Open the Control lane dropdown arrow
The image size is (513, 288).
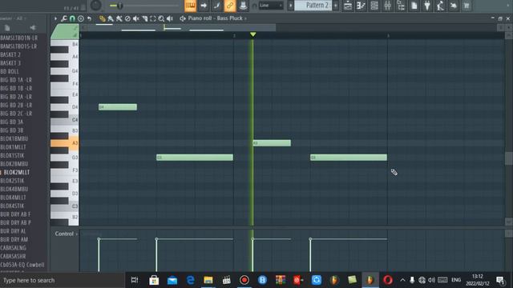pyautogui.click(x=77, y=234)
